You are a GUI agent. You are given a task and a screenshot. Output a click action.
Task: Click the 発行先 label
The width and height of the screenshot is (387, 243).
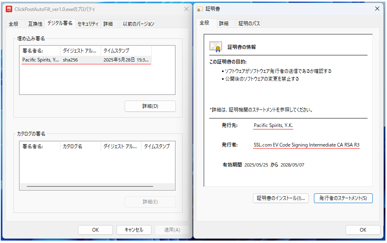coord(229,125)
